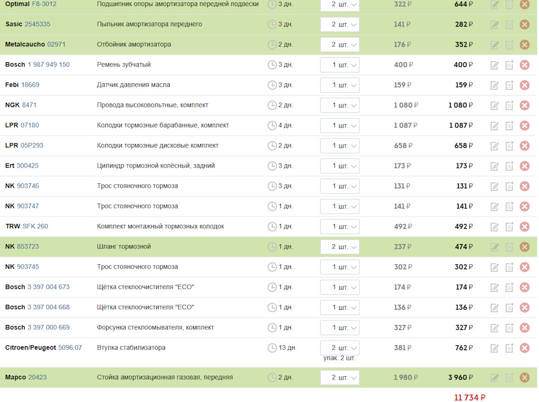Remove the Bosch 1 987 949 150 row
Screen dimensions: 539x402
pos(524,65)
